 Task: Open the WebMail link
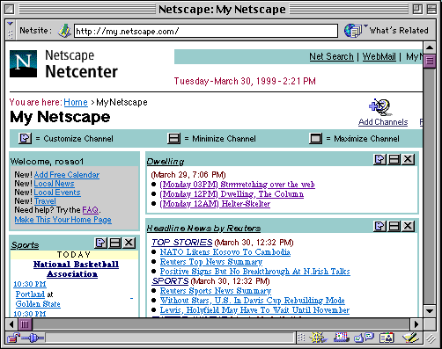[379, 56]
